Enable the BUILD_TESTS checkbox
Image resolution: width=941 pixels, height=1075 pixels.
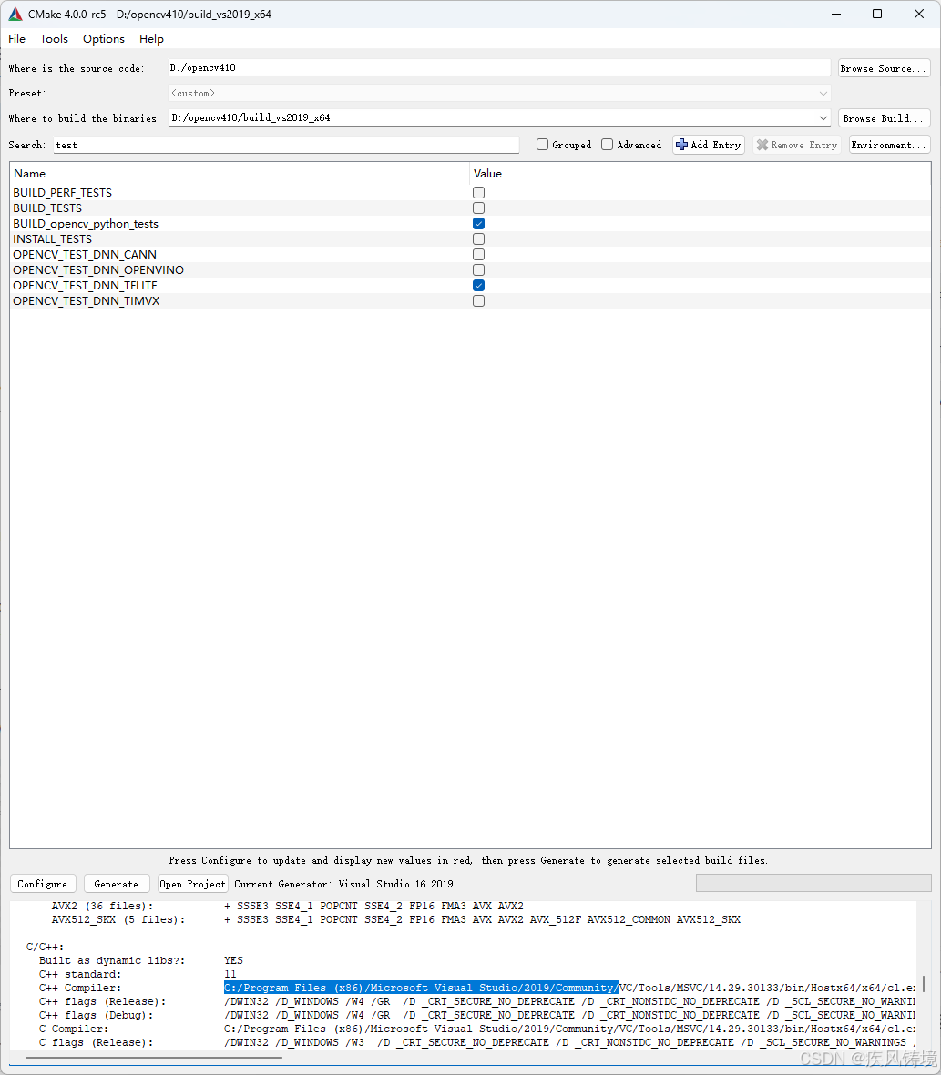[x=479, y=208]
